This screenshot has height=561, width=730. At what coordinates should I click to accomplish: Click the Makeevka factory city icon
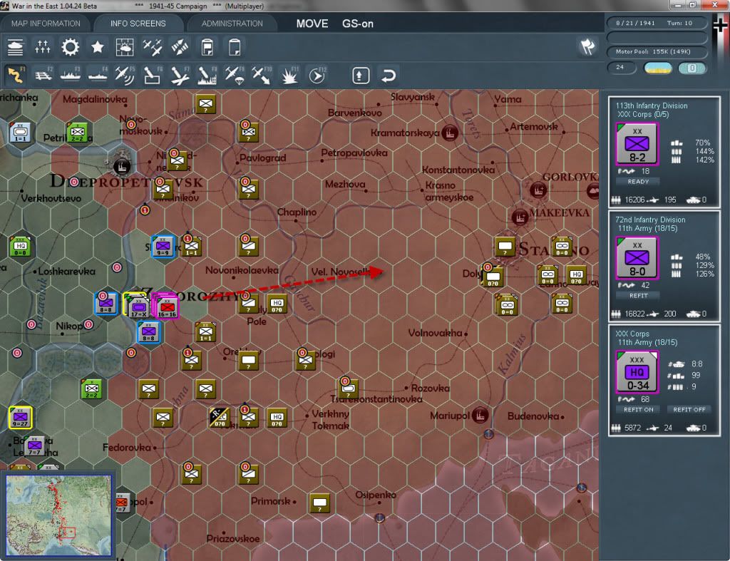point(520,217)
